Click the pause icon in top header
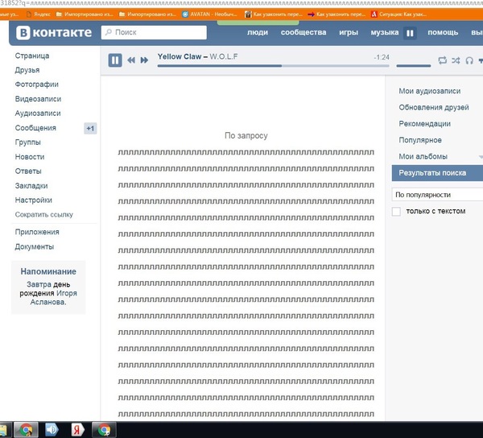483x438 pixels. [x=410, y=33]
